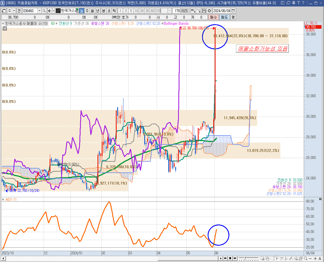This screenshot has height=262, width=324.
Task: Click the left scroll arrow of bottom scrollbar
Action: [x=3, y=258]
